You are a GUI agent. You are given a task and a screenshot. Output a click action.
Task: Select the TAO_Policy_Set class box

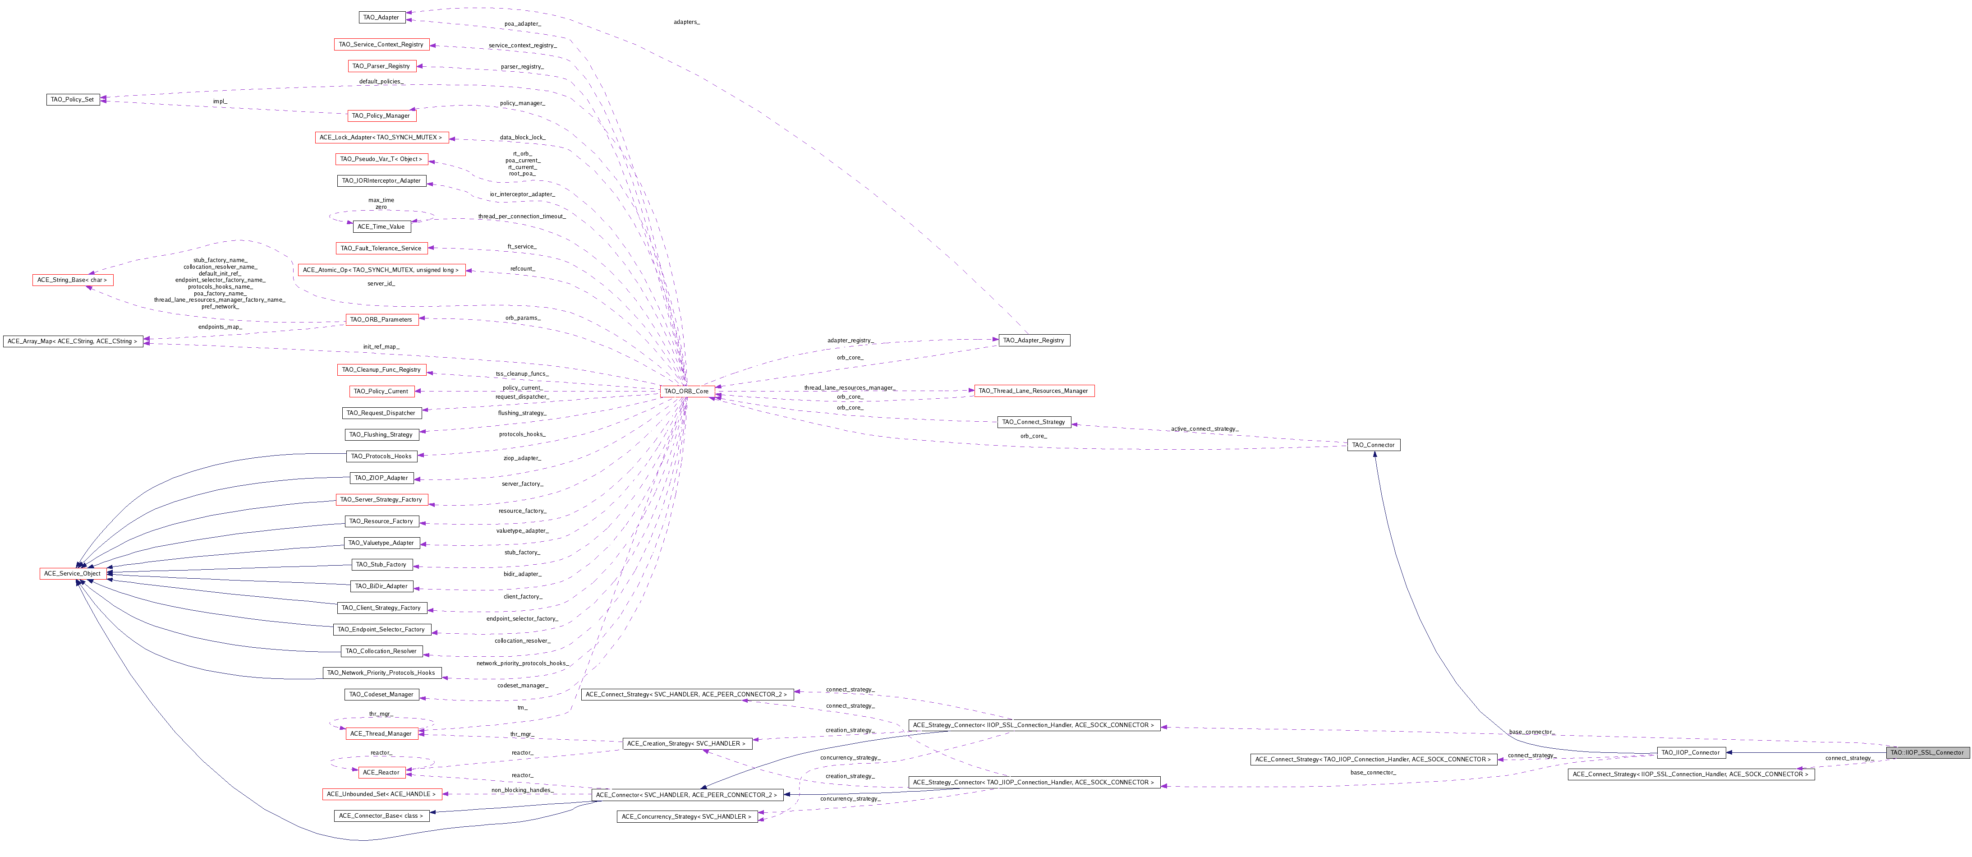(x=73, y=100)
